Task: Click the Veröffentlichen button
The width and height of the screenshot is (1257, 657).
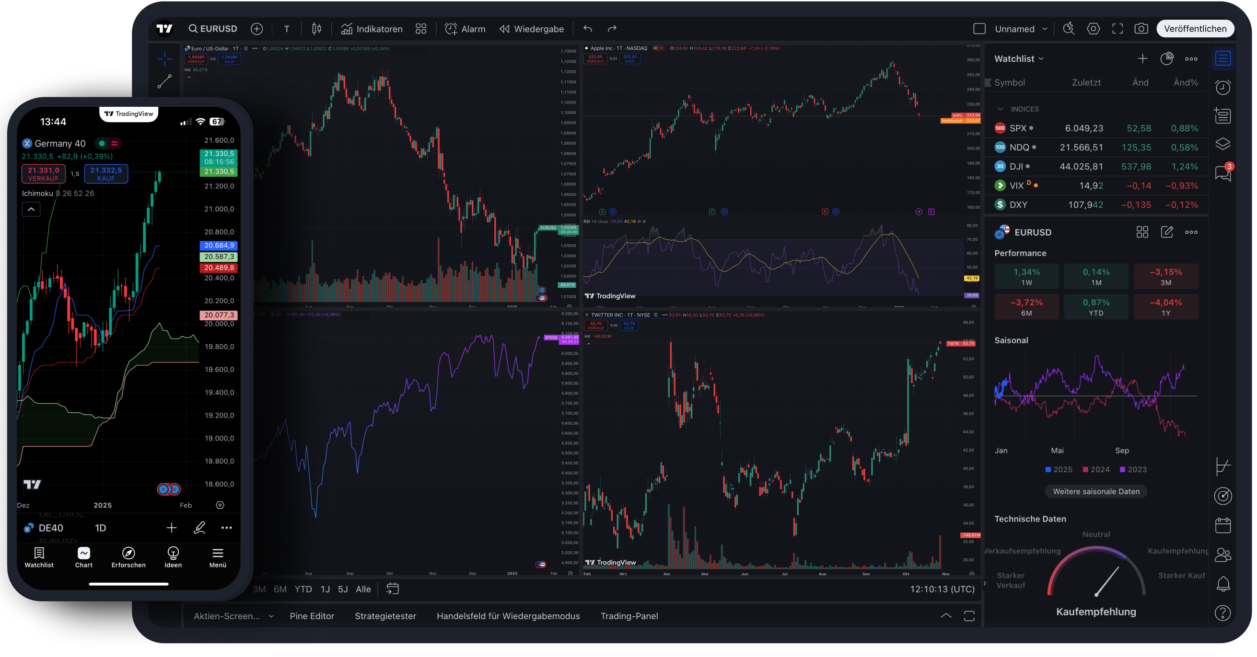Action: click(x=1195, y=29)
